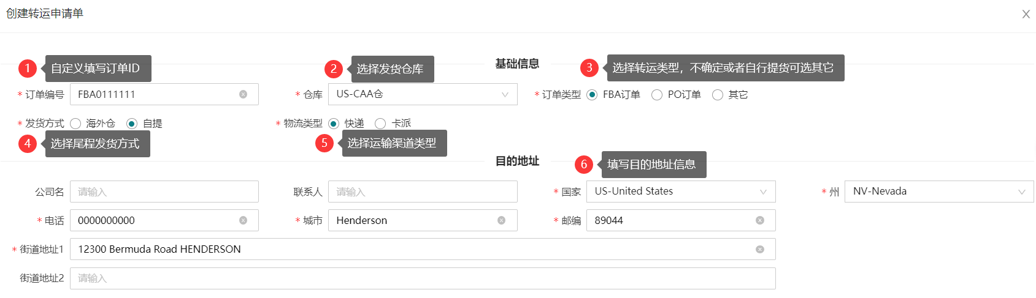Image resolution: width=1036 pixels, height=298 pixels.
Task: Select the PO订单 order type
Action: click(657, 95)
